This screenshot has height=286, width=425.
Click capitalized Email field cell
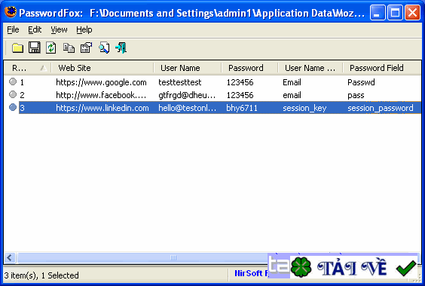292,82
